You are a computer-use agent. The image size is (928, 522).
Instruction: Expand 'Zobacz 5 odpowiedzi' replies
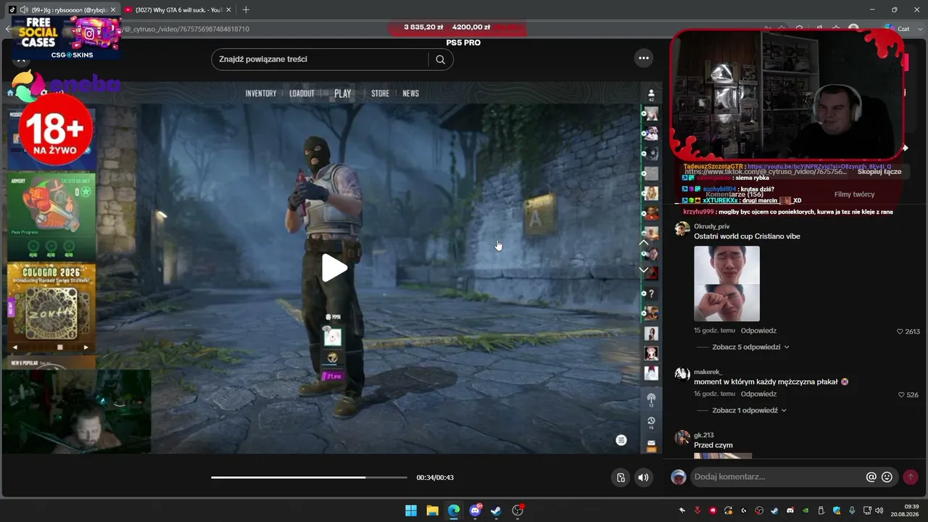tap(750, 347)
